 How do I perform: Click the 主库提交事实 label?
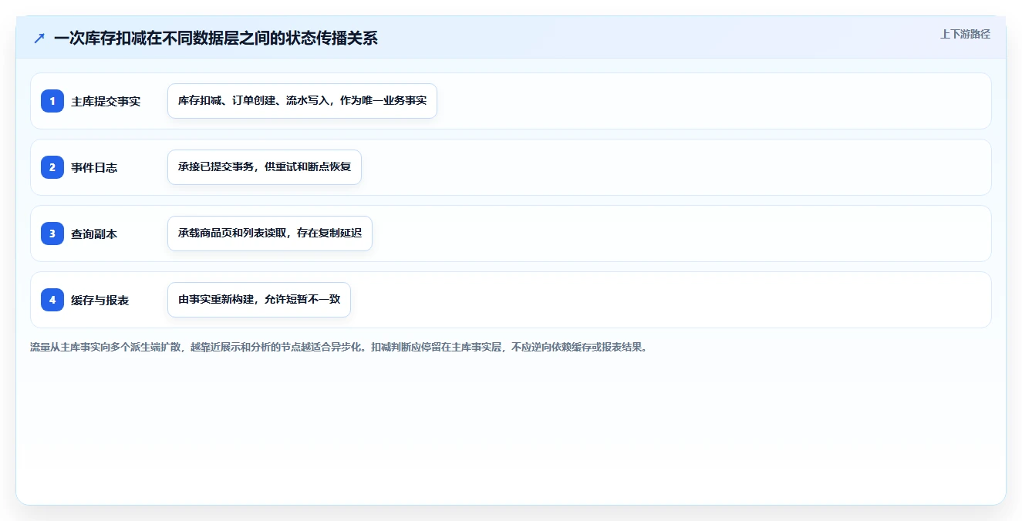(x=106, y=101)
